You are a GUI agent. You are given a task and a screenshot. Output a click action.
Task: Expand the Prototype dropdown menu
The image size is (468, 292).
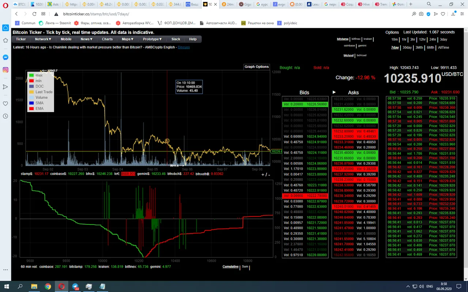152,39
